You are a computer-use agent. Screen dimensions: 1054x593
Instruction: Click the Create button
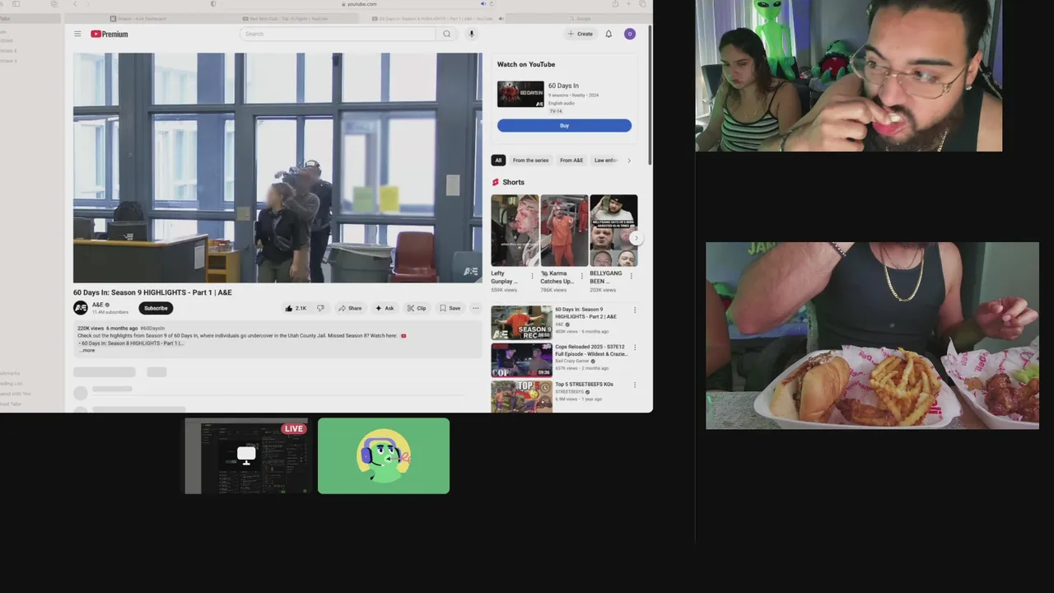580,34
